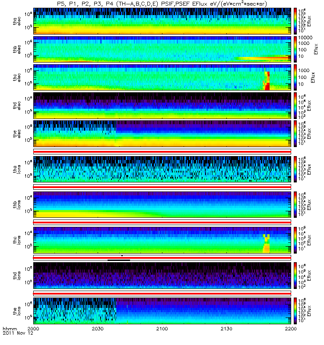This screenshot has width=324, height=345.
Task: Click the black marker bar above thd ions
Action: [118, 260]
